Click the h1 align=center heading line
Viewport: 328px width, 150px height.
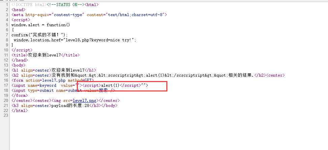54,70
